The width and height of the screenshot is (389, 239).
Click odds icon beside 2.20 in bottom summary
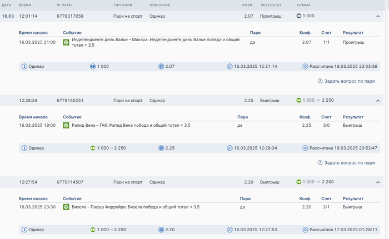click(x=161, y=230)
